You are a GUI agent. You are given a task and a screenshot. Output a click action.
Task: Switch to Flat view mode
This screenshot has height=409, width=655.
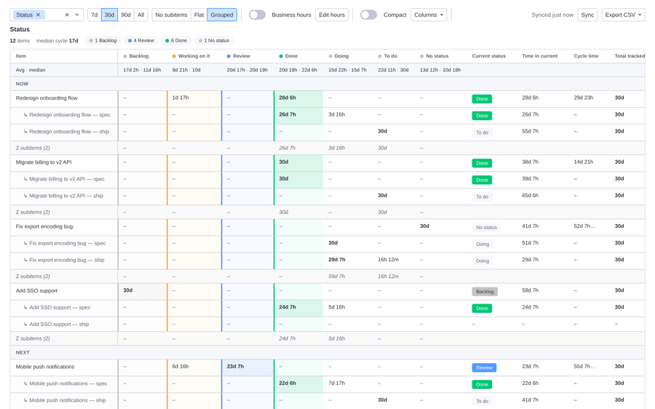click(x=199, y=15)
